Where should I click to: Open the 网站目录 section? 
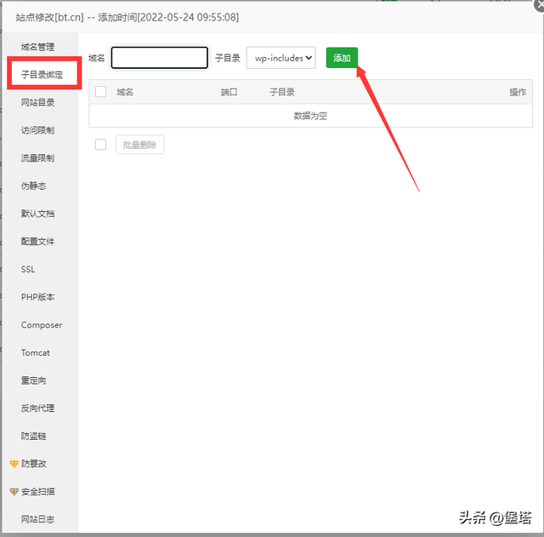[37, 102]
